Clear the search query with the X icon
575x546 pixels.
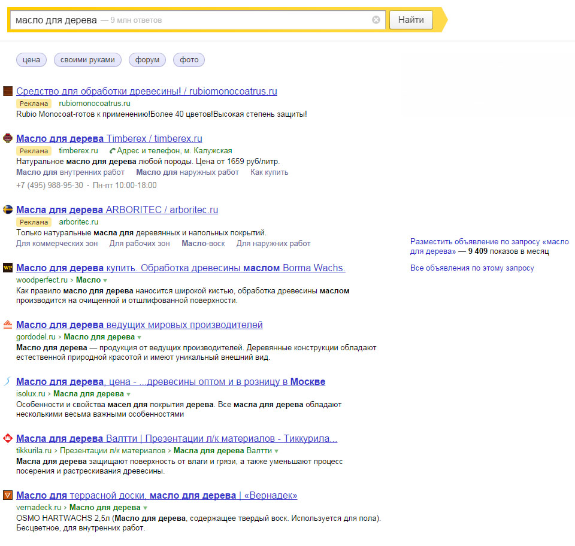click(x=376, y=20)
